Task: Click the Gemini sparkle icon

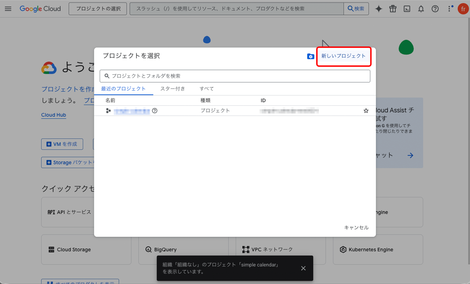Action: 378,9
